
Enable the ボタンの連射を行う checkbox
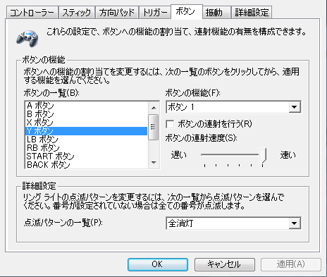pyautogui.click(x=170, y=124)
